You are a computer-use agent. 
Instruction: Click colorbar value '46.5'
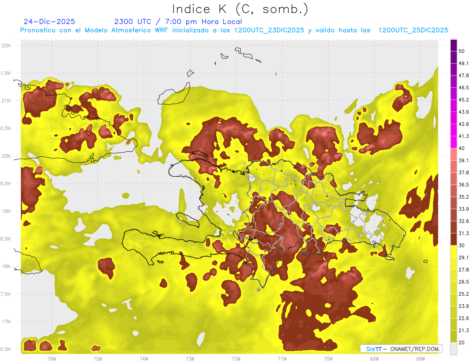click(x=463, y=88)
